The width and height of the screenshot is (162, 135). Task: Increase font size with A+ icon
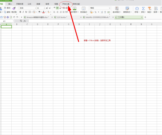[47, 8]
